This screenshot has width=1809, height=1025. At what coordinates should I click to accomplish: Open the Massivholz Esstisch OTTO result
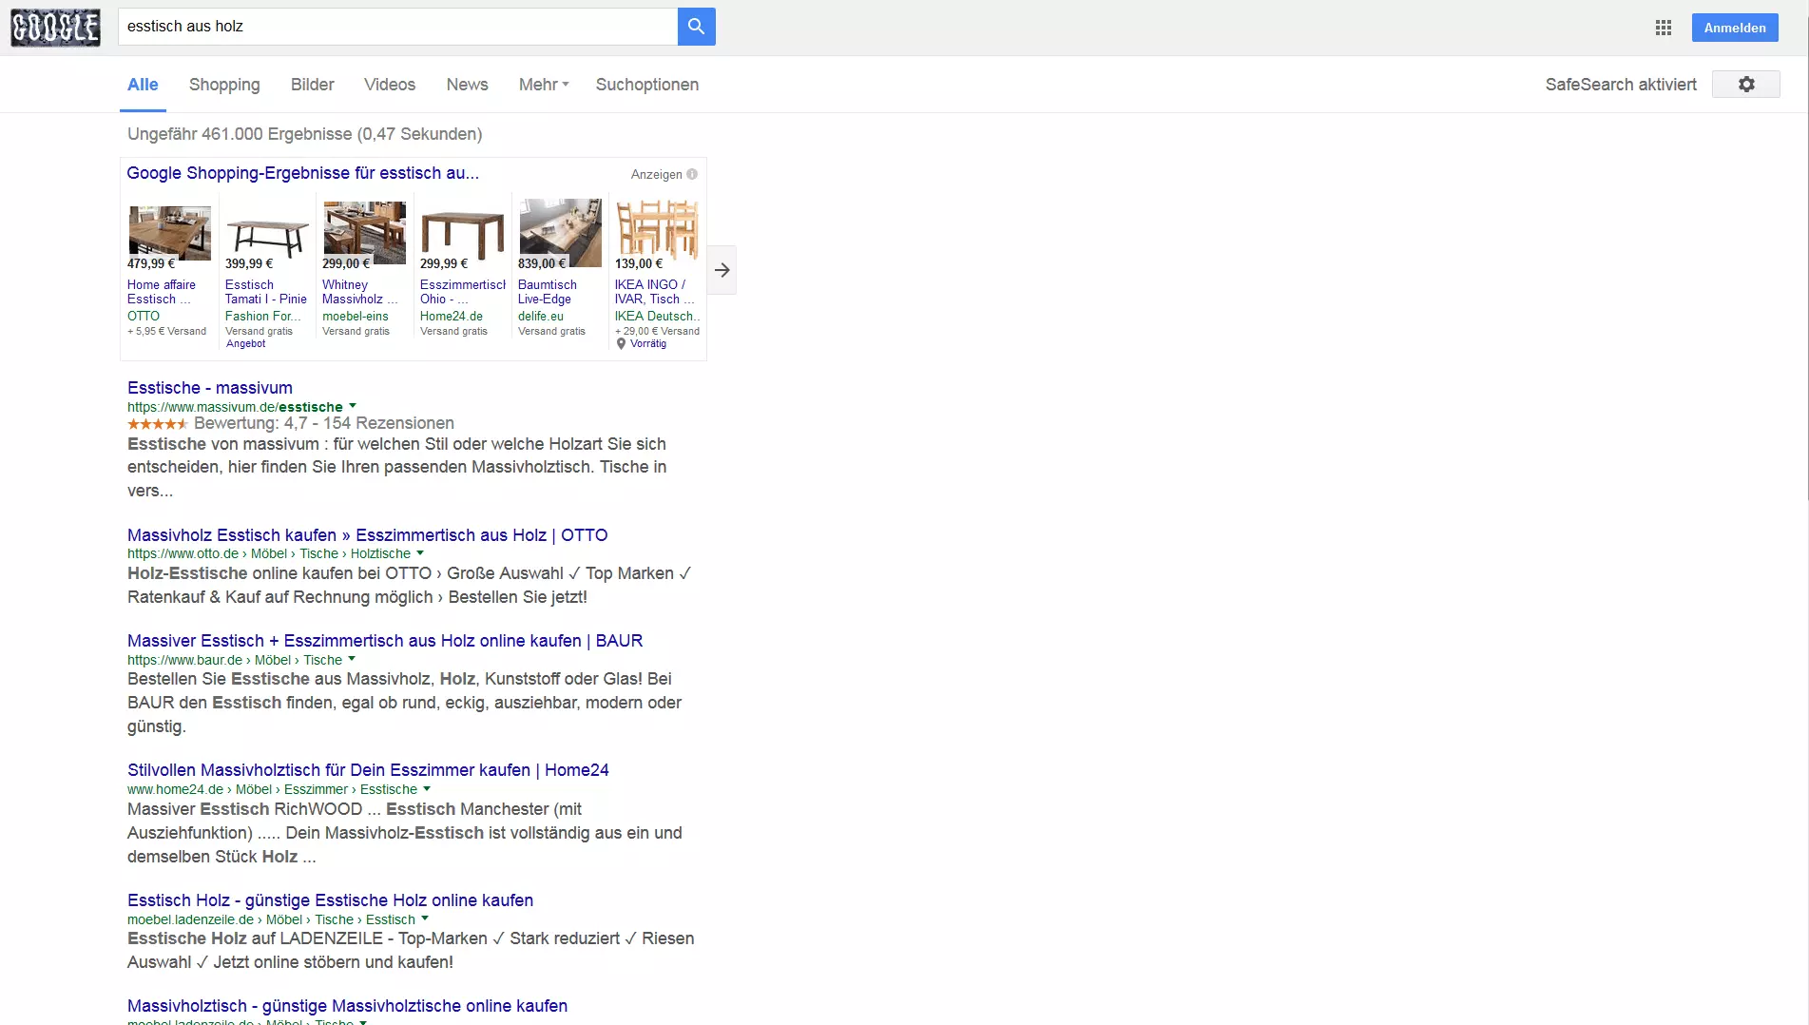[367, 535]
